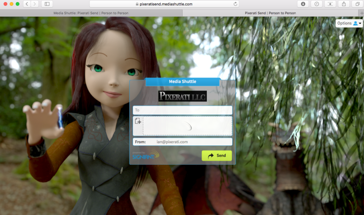Image resolution: width=364 pixels, height=215 pixels.
Task: Show all tabs overview
Action: 357,4
